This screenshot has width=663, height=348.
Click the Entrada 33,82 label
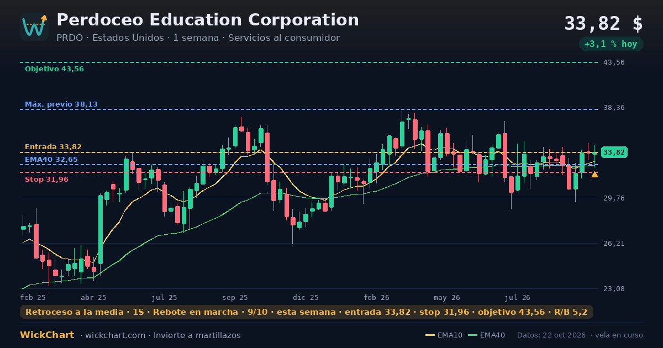pyautogui.click(x=53, y=147)
